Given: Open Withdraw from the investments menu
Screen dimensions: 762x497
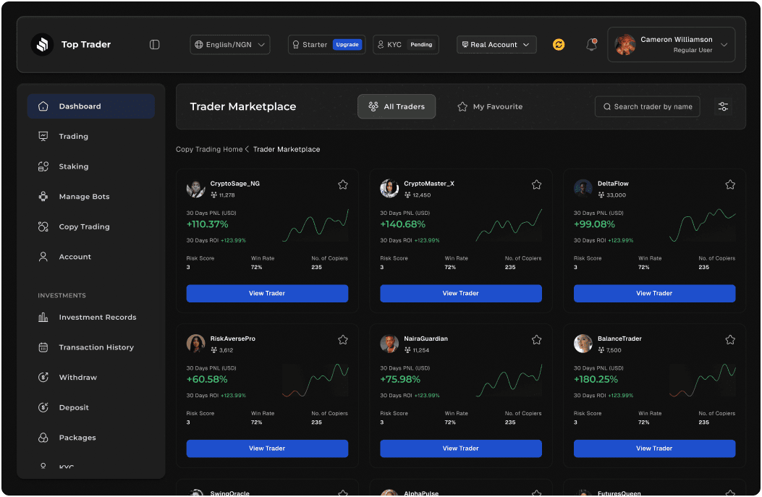Looking at the screenshot, I should [77, 378].
